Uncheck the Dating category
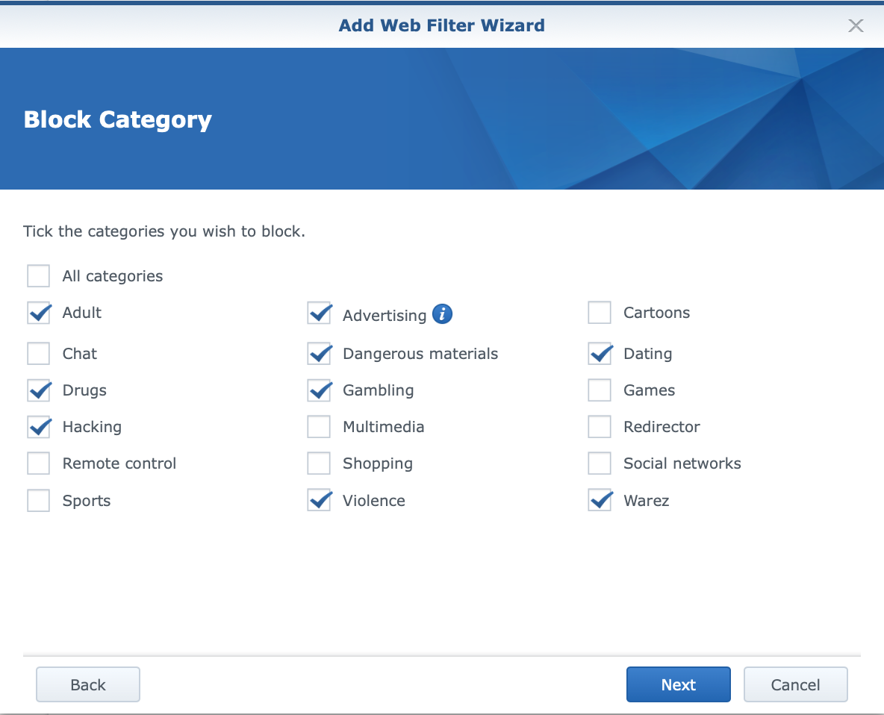This screenshot has height=715, width=884. pyautogui.click(x=600, y=354)
